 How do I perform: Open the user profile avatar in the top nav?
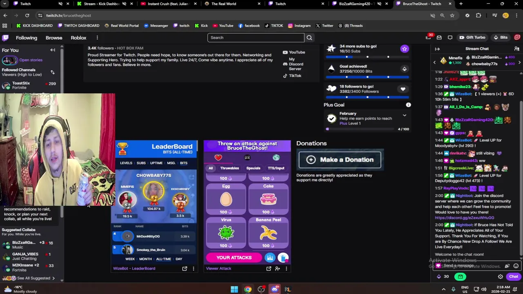517,38
